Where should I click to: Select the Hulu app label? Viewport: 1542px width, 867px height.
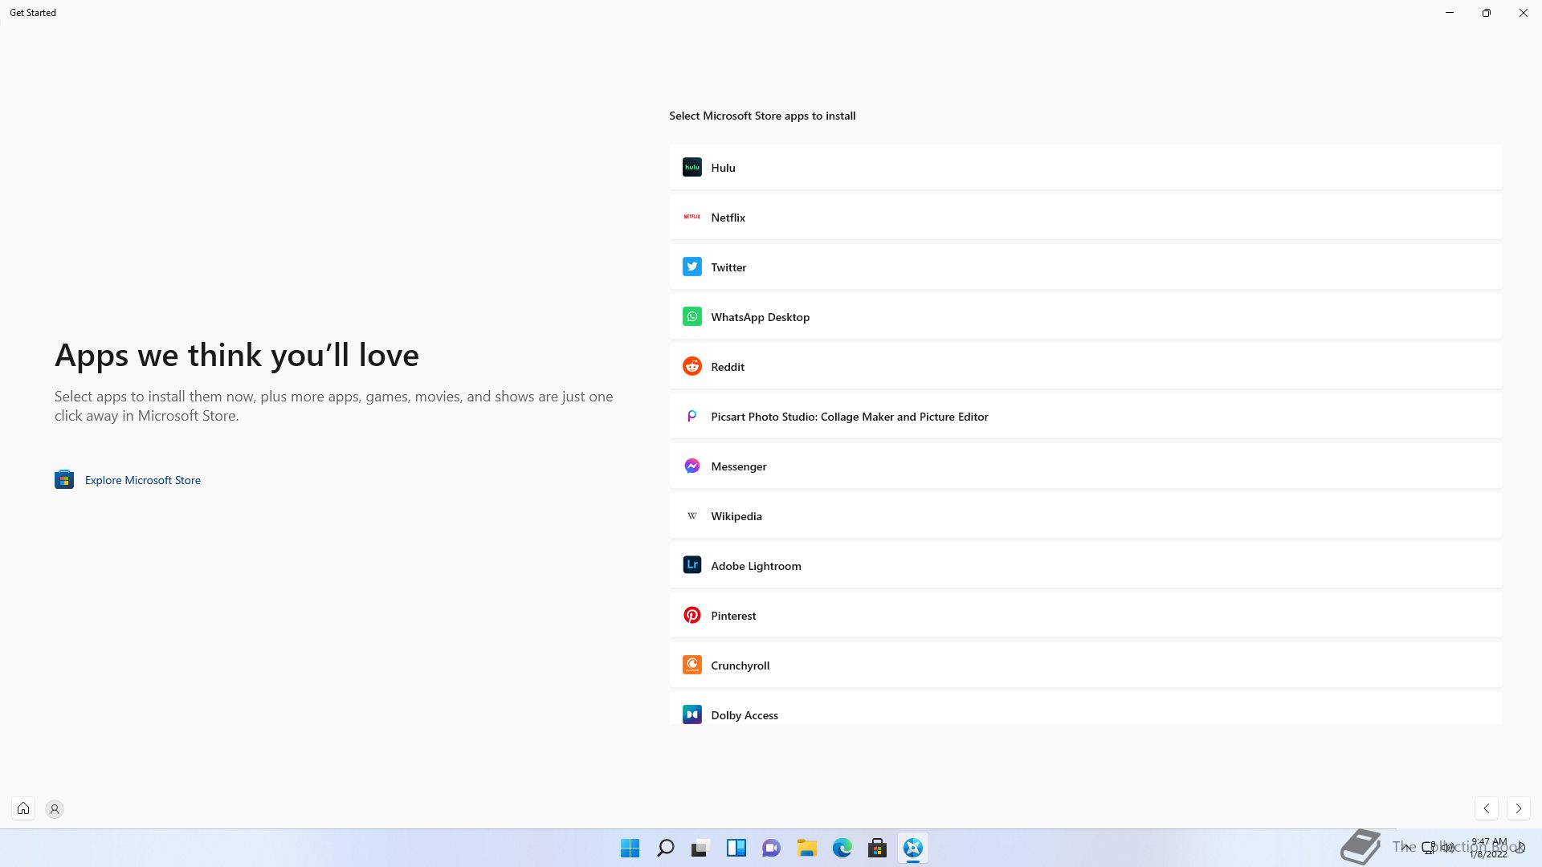723,168
